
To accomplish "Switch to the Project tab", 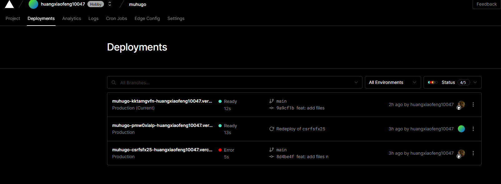I will 13,18.
